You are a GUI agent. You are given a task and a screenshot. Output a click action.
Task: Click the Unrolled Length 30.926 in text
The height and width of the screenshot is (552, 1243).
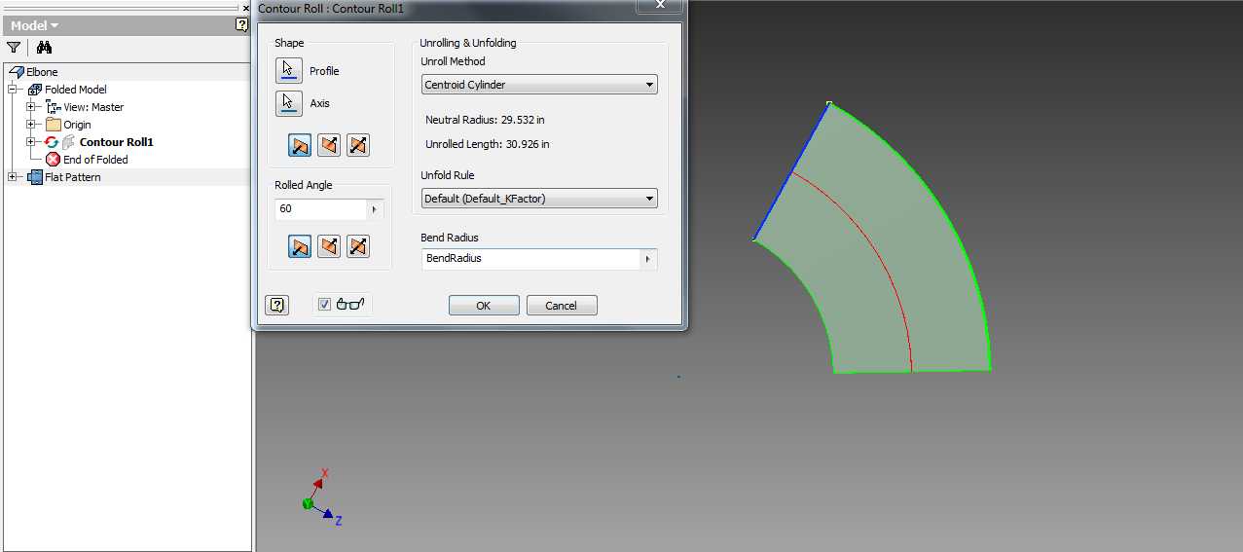488,144
